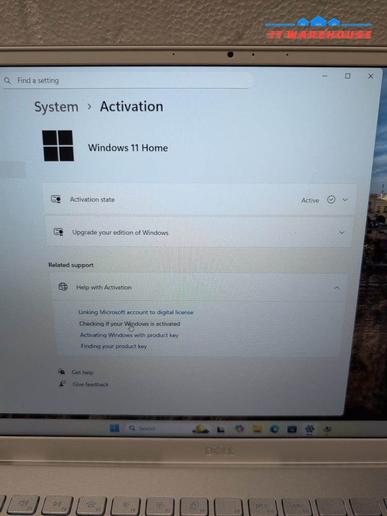Image resolution: width=387 pixels, height=516 pixels.
Task: Click the Give feedback link
Action: (x=90, y=384)
